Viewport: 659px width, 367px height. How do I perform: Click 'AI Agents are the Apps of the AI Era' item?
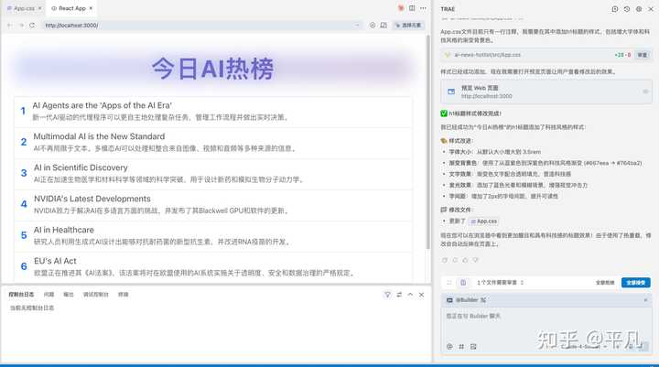(x=213, y=112)
